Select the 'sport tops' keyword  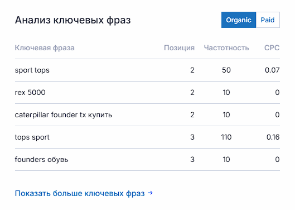pyautogui.click(x=32, y=70)
